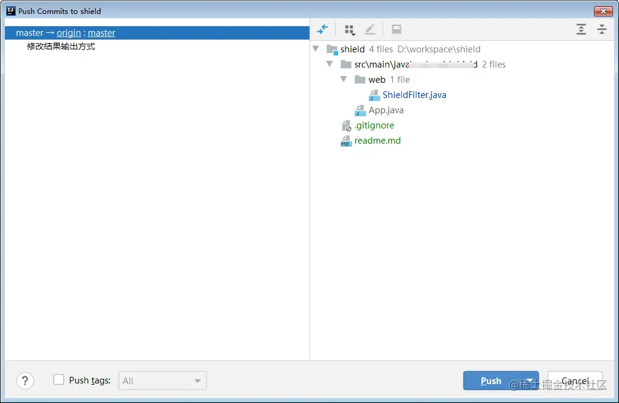Click the App.java file icon
This screenshot has height=403, width=619.
[x=360, y=110]
